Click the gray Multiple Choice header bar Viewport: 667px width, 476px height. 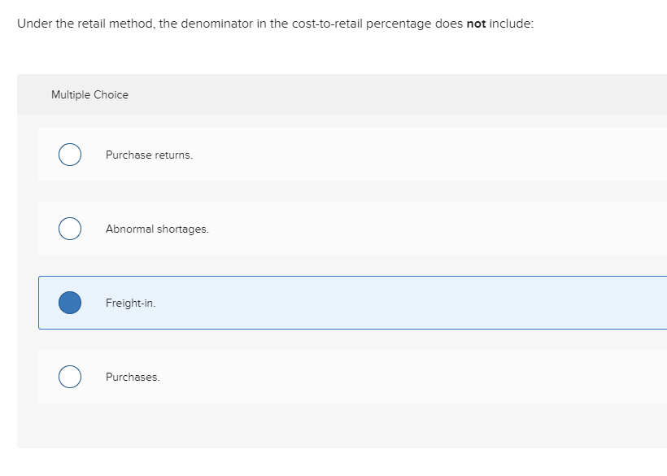[325, 94]
